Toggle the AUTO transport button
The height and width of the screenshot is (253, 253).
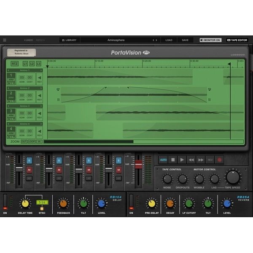[163, 160]
